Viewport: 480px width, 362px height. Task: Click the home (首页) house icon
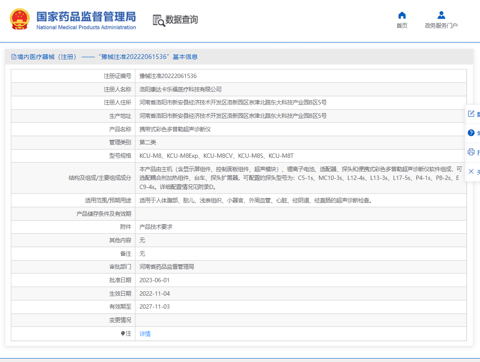pyautogui.click(x=402, y=15)
